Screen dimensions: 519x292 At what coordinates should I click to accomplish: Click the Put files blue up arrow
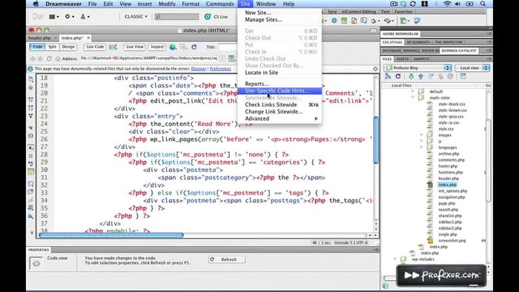420,76
